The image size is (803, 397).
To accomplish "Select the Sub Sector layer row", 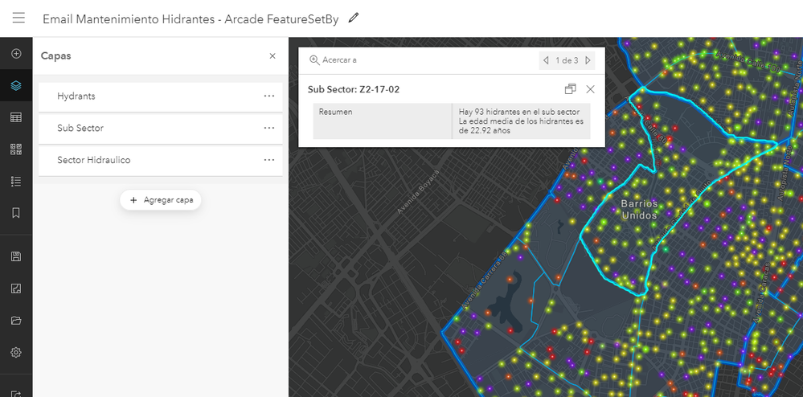I will click(x=160, y=128).
